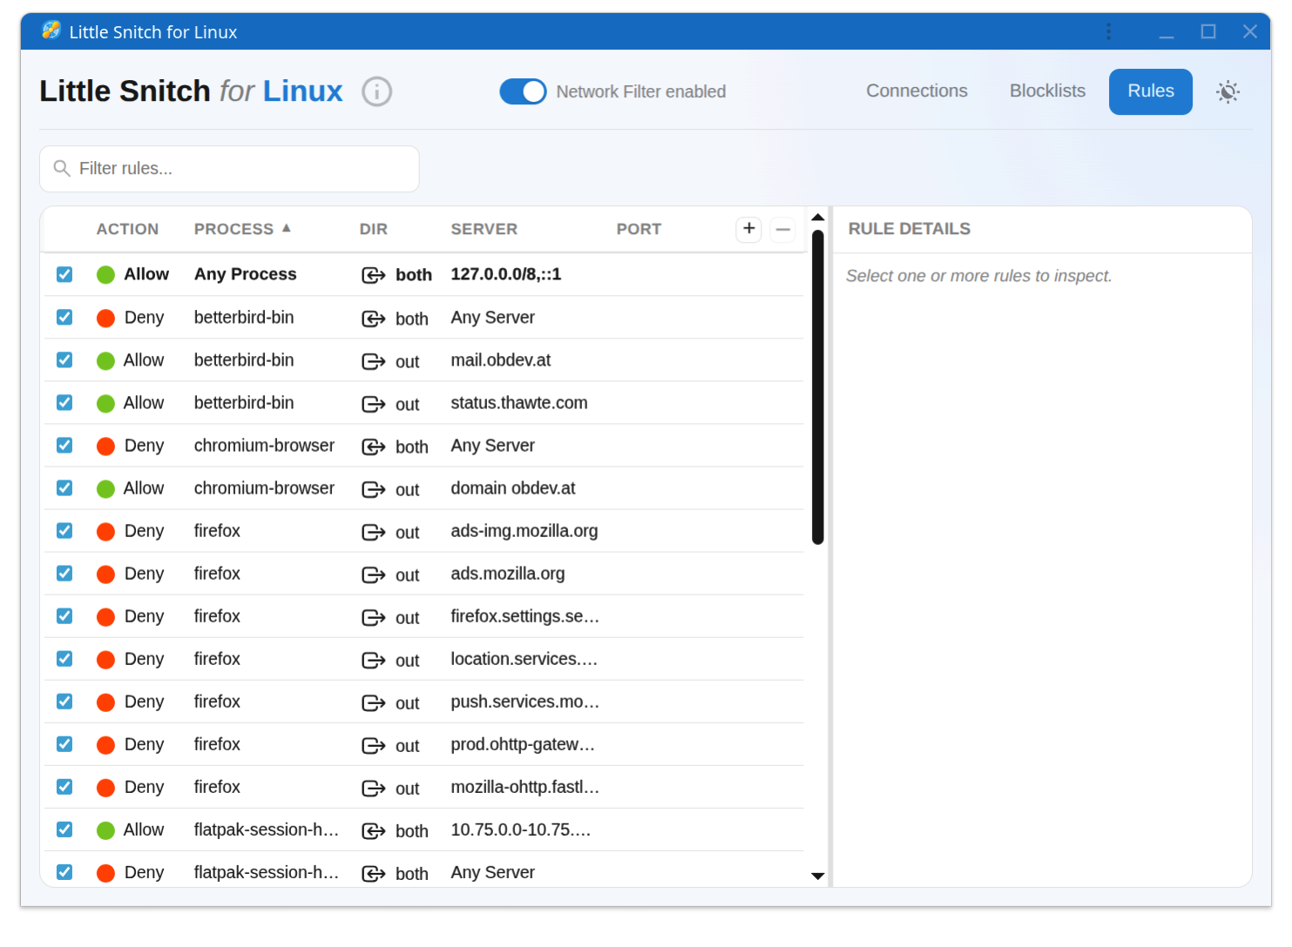Click the both-direction icon for Any Process rule

(374, 275)
